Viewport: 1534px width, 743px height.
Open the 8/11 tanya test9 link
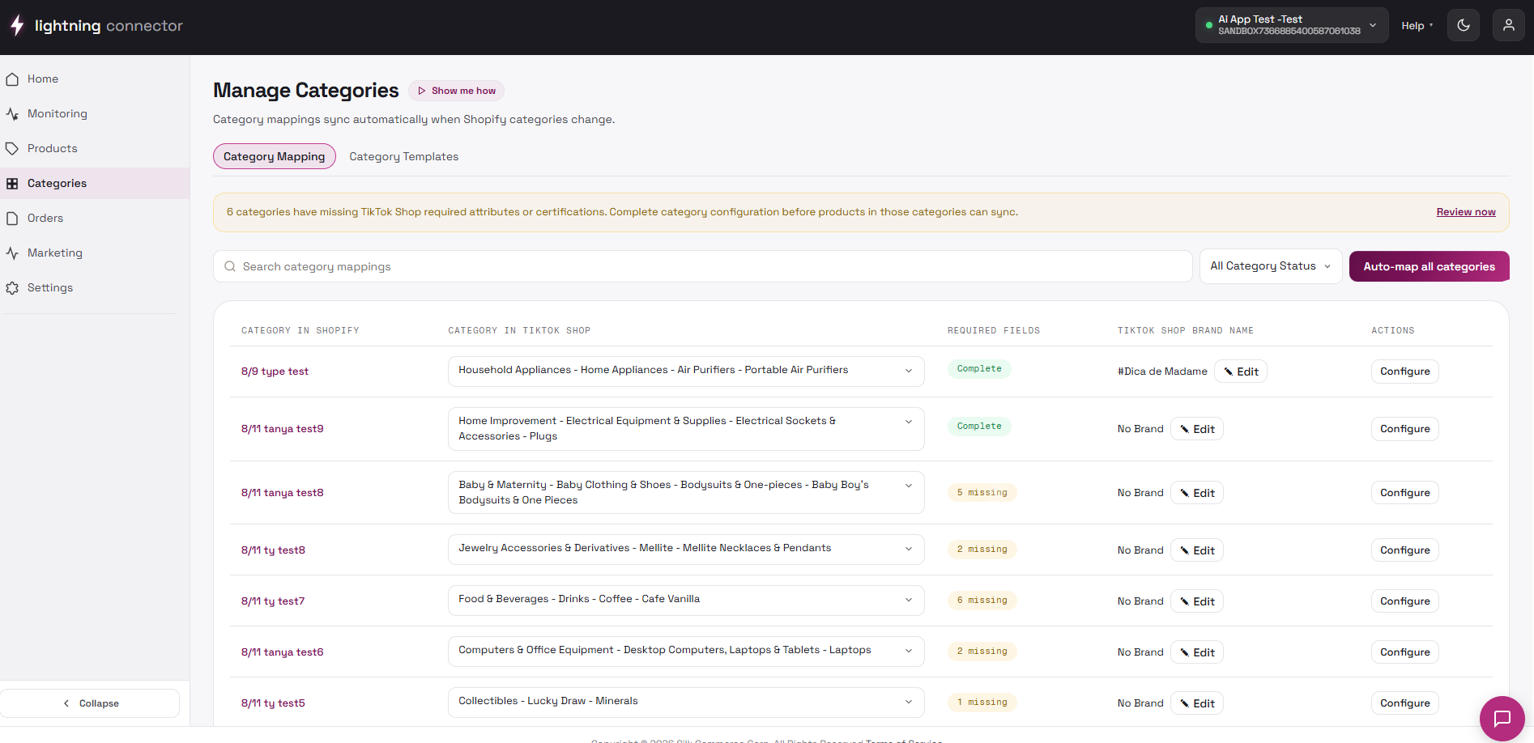(x=282, y=429)
